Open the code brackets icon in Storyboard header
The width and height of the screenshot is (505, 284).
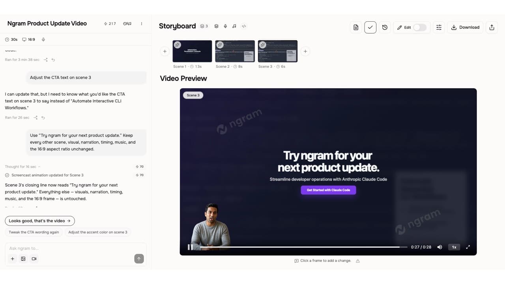[244, 26]
